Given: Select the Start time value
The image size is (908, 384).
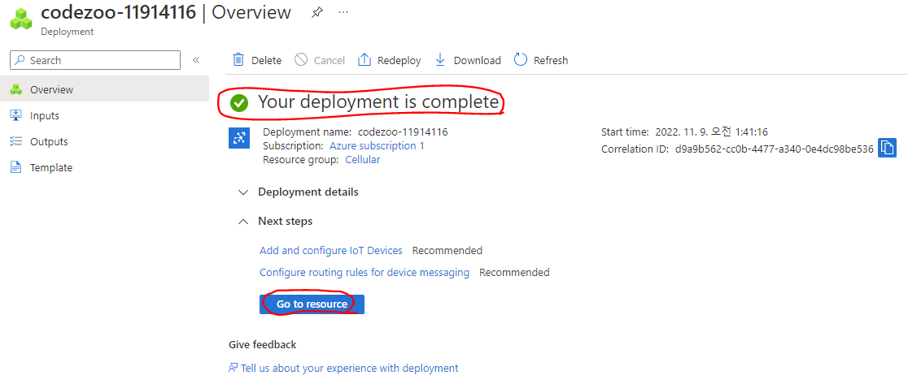Looking at the screenshot, I should (x=712, y=132).
